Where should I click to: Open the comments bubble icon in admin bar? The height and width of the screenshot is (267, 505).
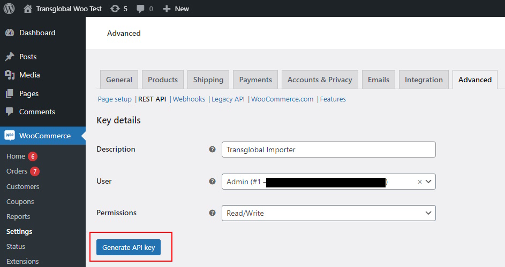tap(140, 9)
